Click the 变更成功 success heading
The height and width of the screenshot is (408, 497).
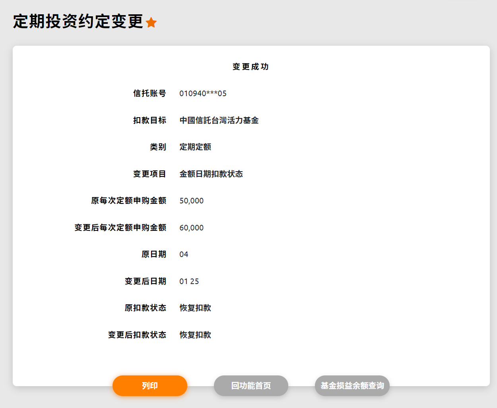[251, 67]
